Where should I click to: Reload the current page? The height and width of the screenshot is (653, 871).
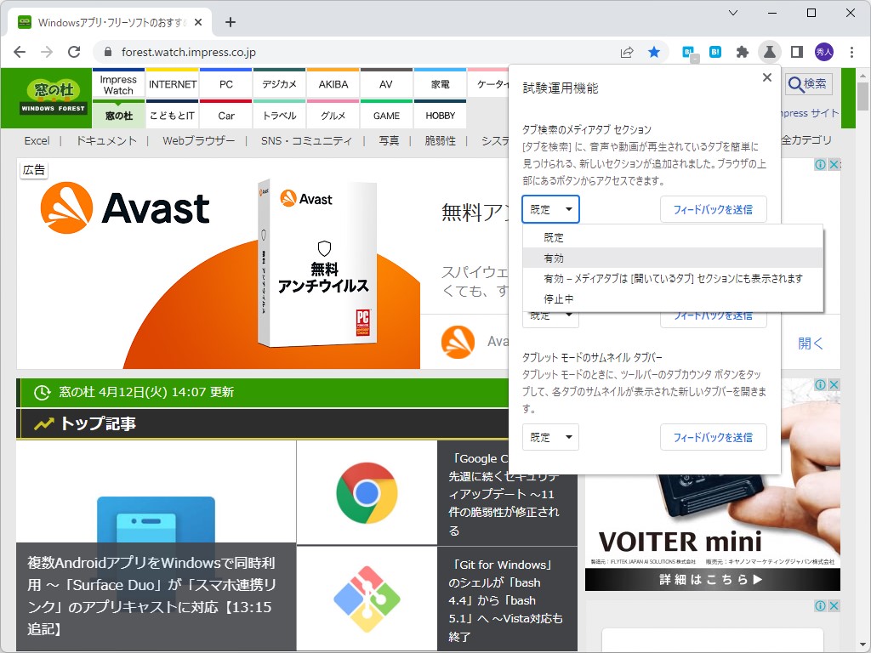tap(74, 51)
